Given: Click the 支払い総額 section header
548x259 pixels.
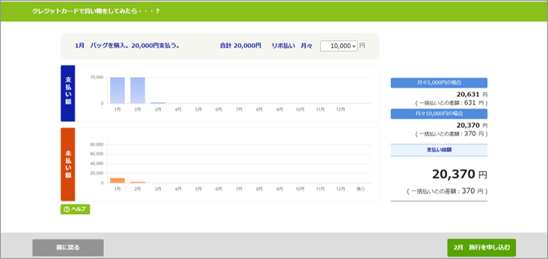Looking at the screenshot, I should 439,150.
